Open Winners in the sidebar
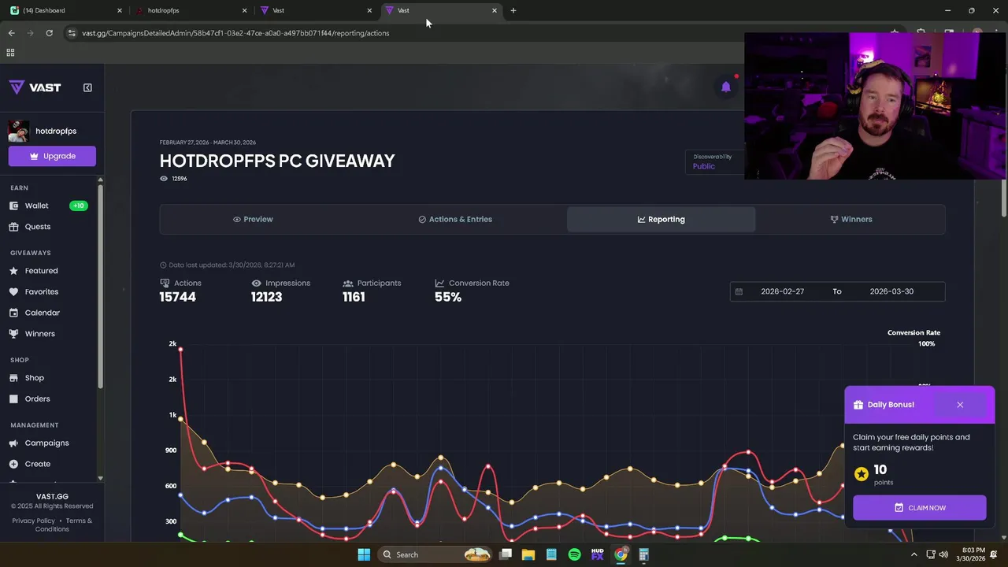 click(x=40, y=334)
